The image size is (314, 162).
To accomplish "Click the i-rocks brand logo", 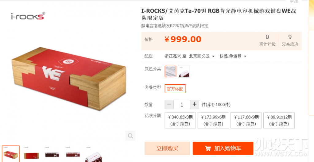I will [x=28, y=16].
